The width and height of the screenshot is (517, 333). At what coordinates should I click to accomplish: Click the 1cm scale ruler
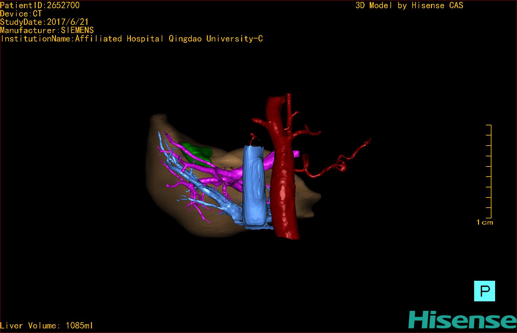coord(489,171)
